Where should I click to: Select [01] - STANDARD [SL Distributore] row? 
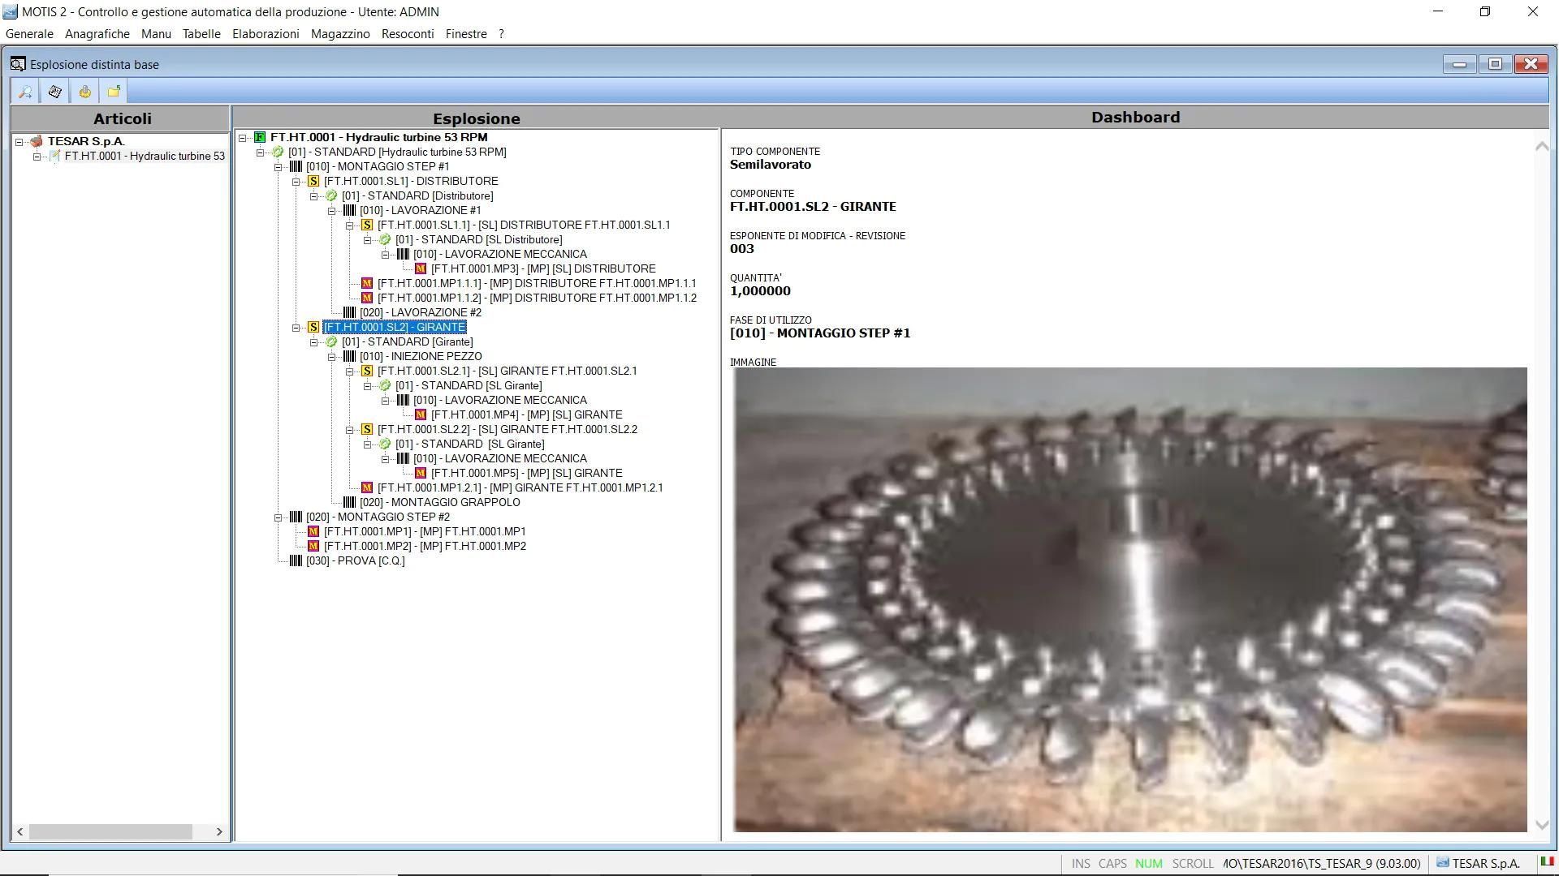[x=478, y=239]
